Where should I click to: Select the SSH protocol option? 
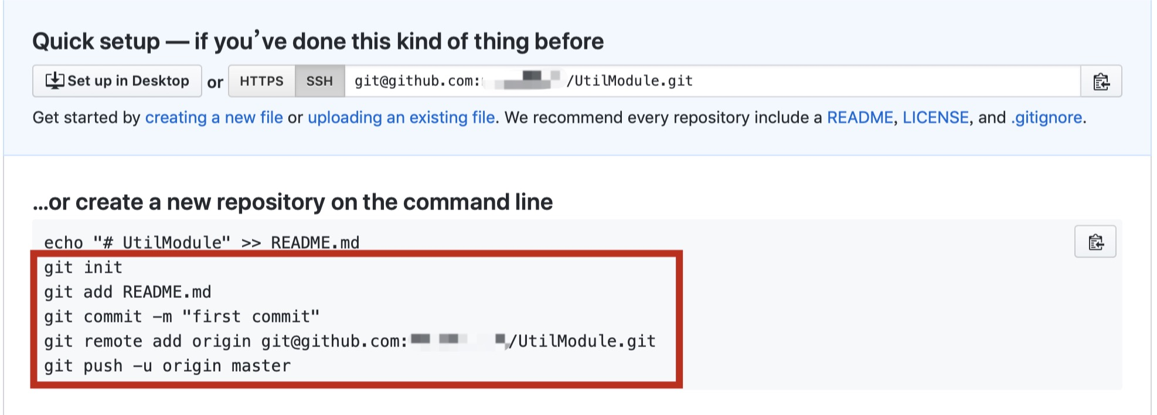point(319,81)
